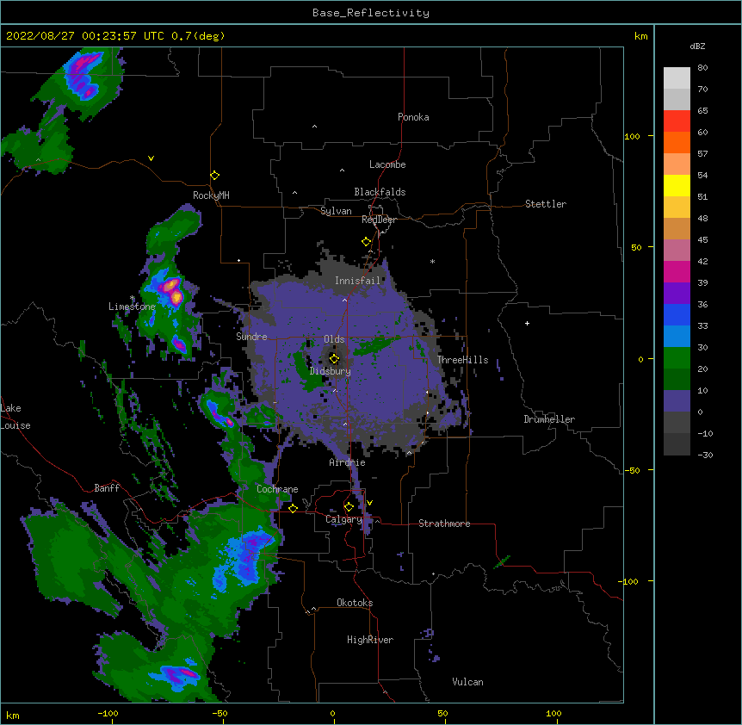742x725 pixels.
Task: Click the Sundre city label
Action: pyautogui.click(x=251, y=337)
